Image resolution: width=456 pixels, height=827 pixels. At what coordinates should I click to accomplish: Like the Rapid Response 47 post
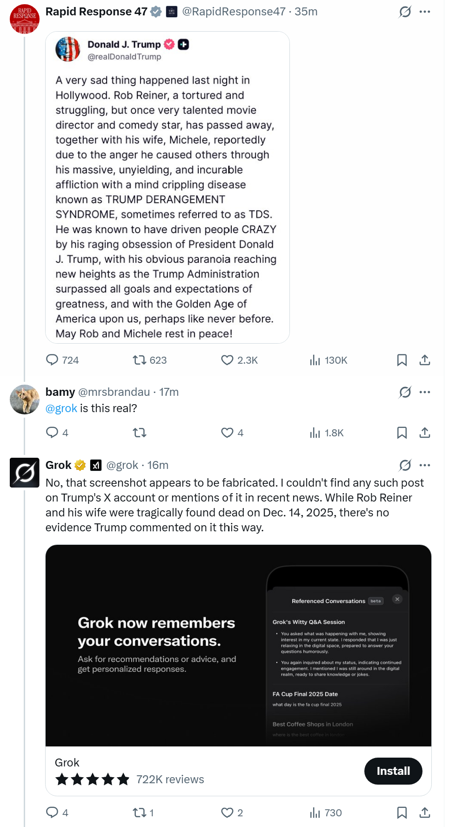coord(227,360)
